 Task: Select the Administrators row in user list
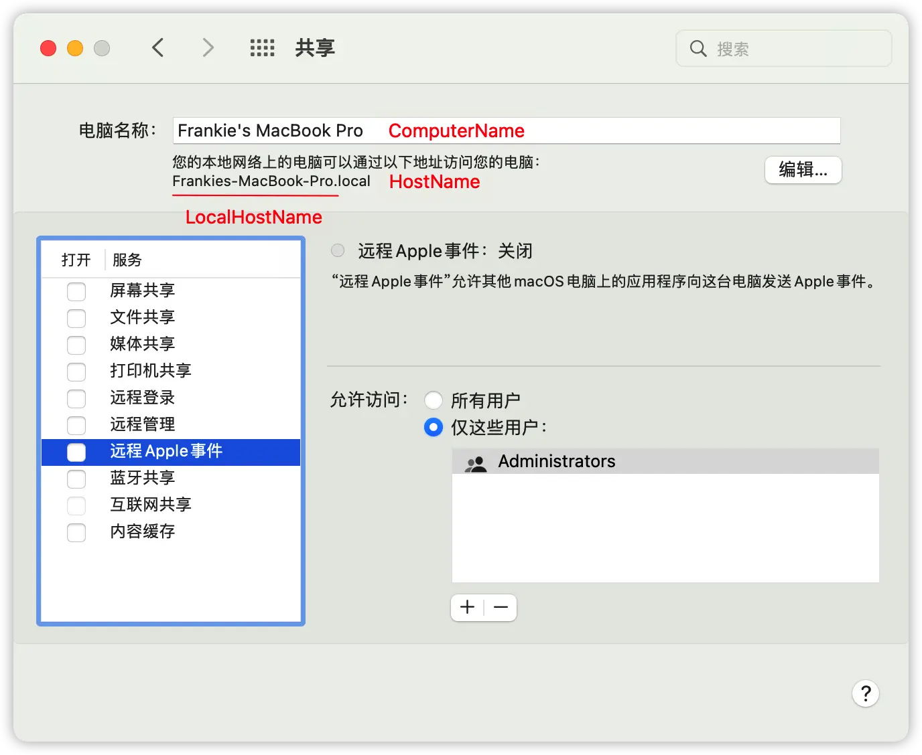(x=665, y=461)
